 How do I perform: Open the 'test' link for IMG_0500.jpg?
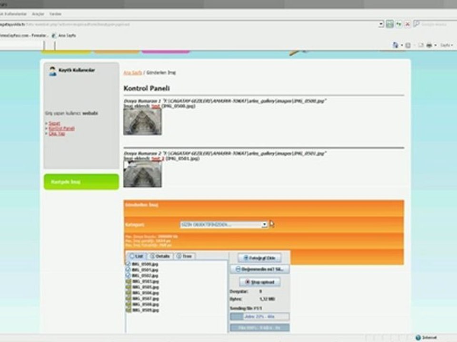pos(156,106)
